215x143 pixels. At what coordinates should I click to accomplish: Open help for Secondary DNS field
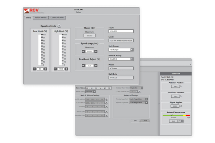tap(106, 115)
